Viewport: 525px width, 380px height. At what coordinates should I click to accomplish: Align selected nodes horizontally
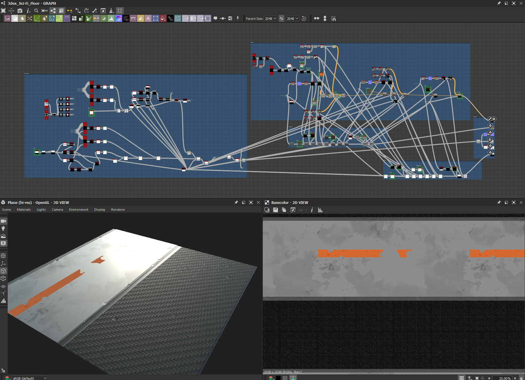point(317,18)
